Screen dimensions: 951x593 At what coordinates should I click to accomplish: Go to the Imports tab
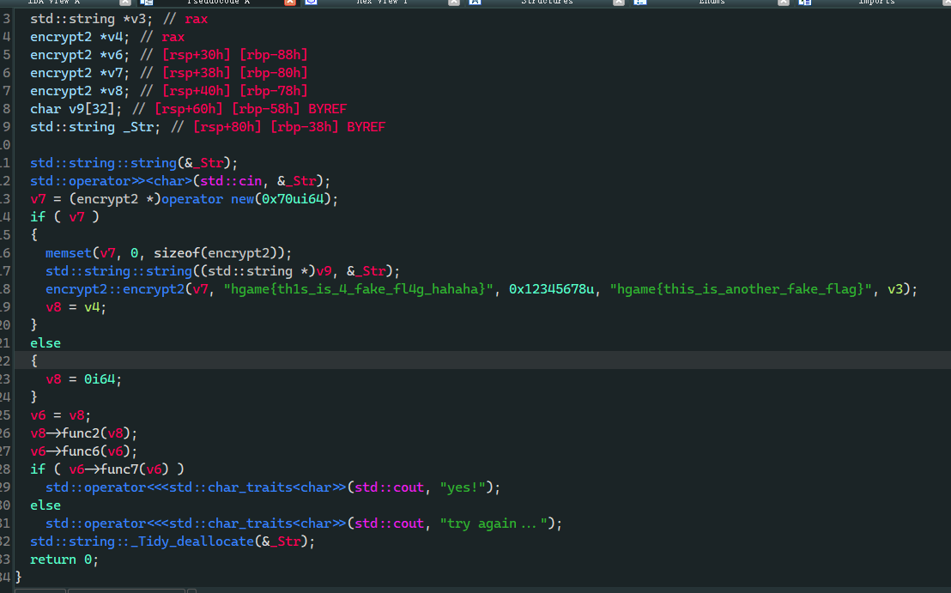click(876, 3)
